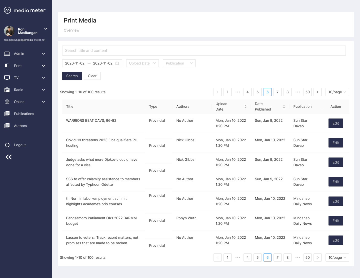Viewport: 360px width, 278px height.
Task: Collapse sidebar with double-chevron icon
Action: (x=9, y=157)
